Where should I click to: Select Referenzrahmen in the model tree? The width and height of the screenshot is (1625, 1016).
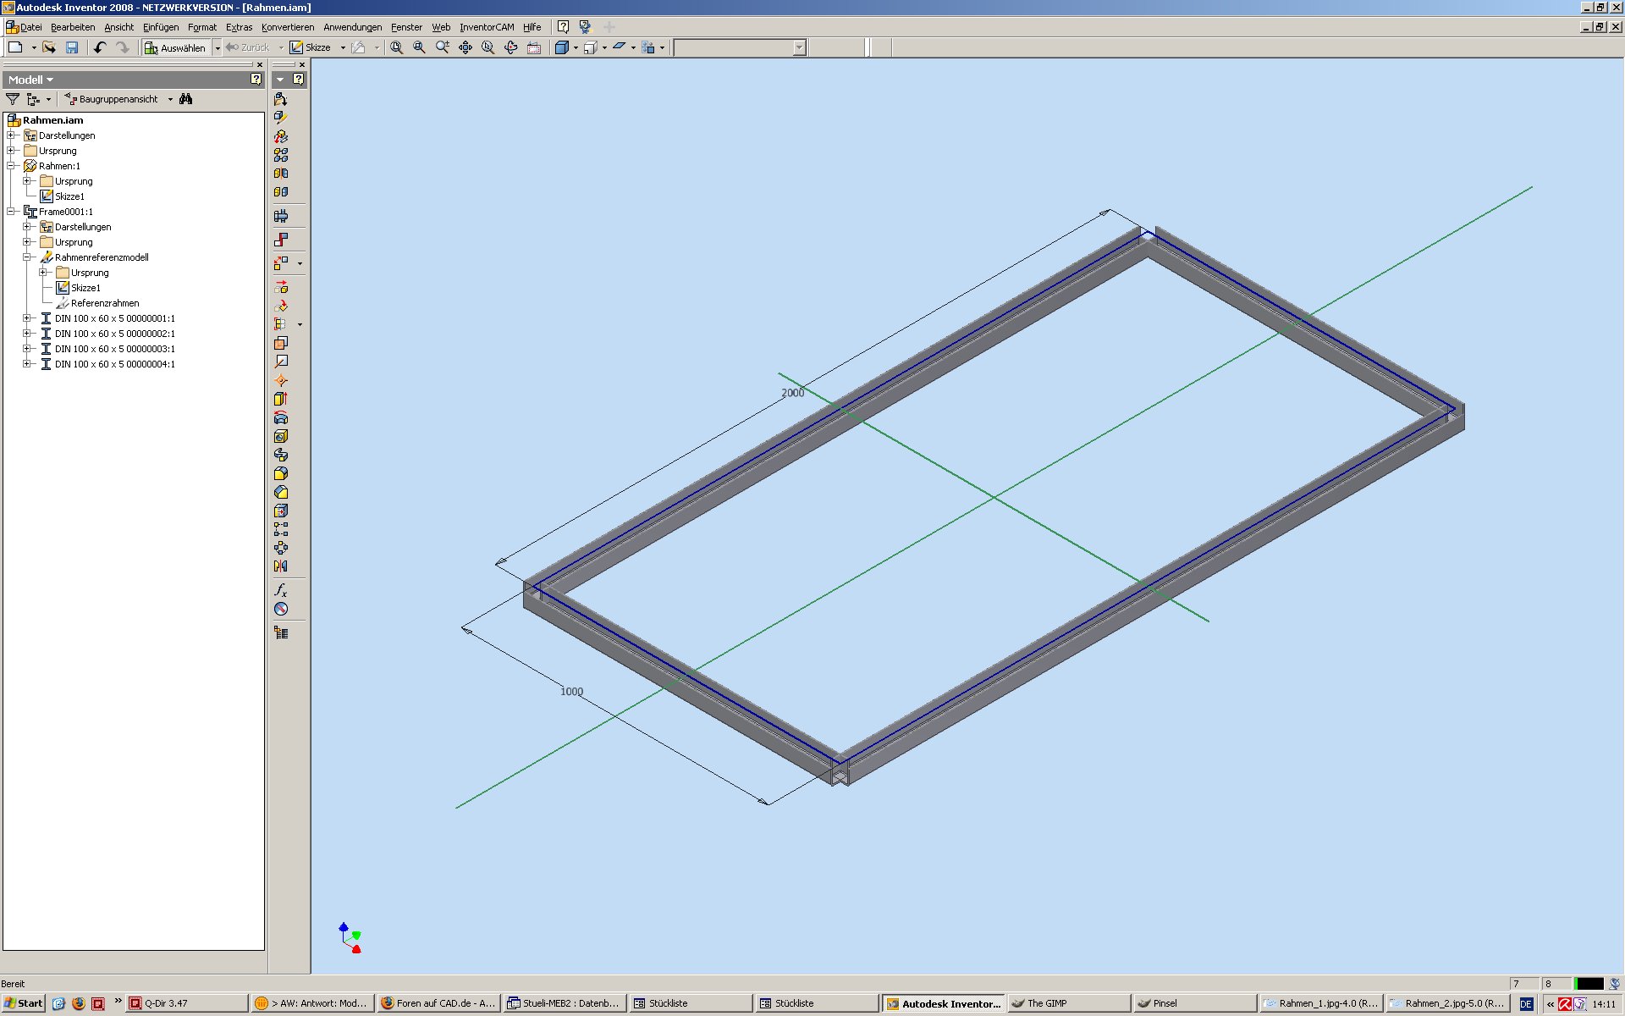click(105, 303)
